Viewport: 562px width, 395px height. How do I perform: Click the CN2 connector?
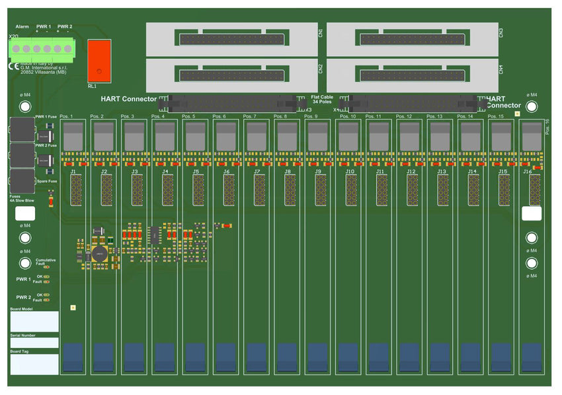tap(231, 75)
